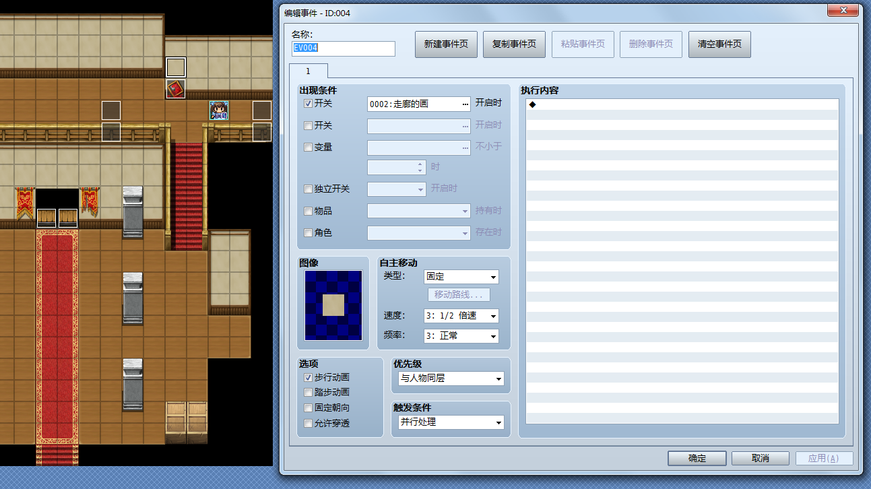Enable the 变量 condition checkbox
871x489 pixels.
(309, 147)
